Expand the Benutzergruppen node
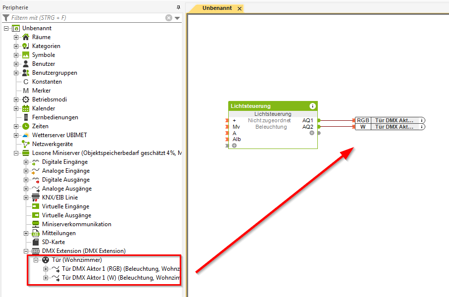 (16, 73)
